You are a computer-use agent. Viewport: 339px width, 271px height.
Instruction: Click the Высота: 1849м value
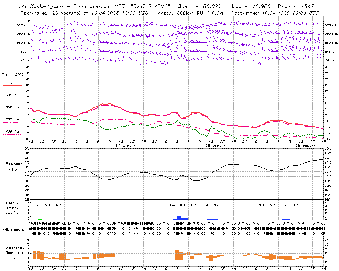297,6
